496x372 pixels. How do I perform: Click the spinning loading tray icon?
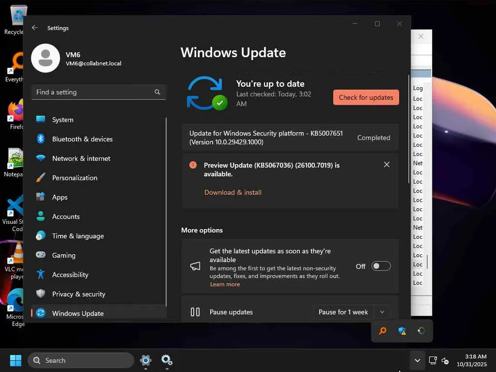[x=421, y=331]
